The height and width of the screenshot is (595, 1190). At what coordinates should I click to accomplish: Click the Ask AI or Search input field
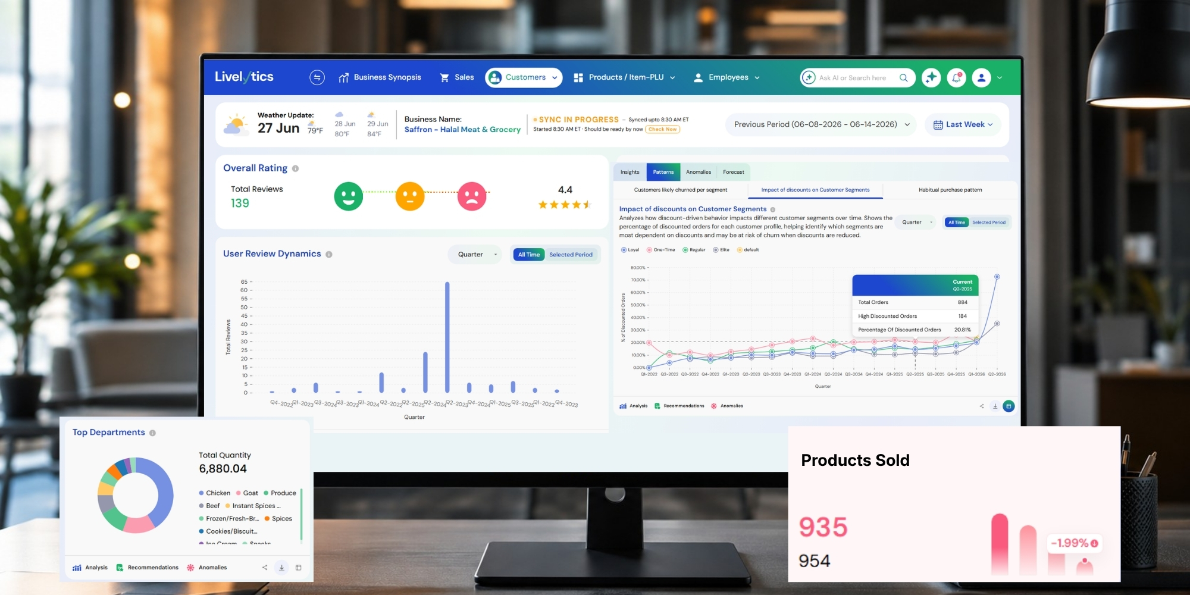pos(853,77)
